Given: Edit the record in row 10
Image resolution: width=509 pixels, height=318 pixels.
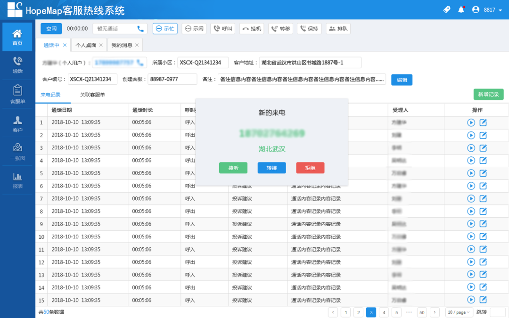Looking at the screenshot, I should tap(484, 236).
